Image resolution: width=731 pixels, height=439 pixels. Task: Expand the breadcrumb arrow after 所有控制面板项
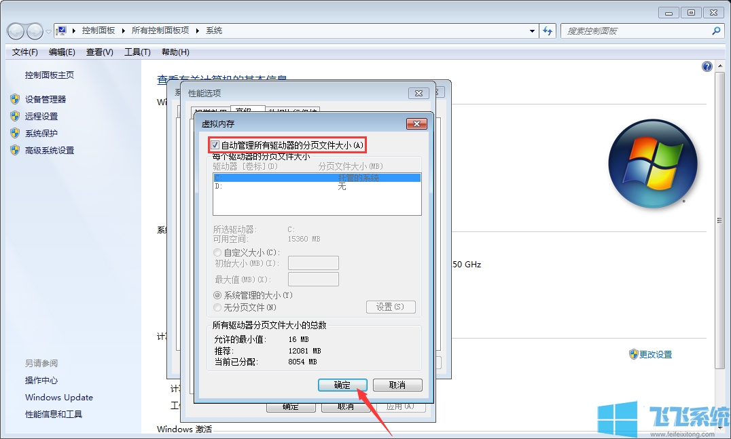[198, 31]
